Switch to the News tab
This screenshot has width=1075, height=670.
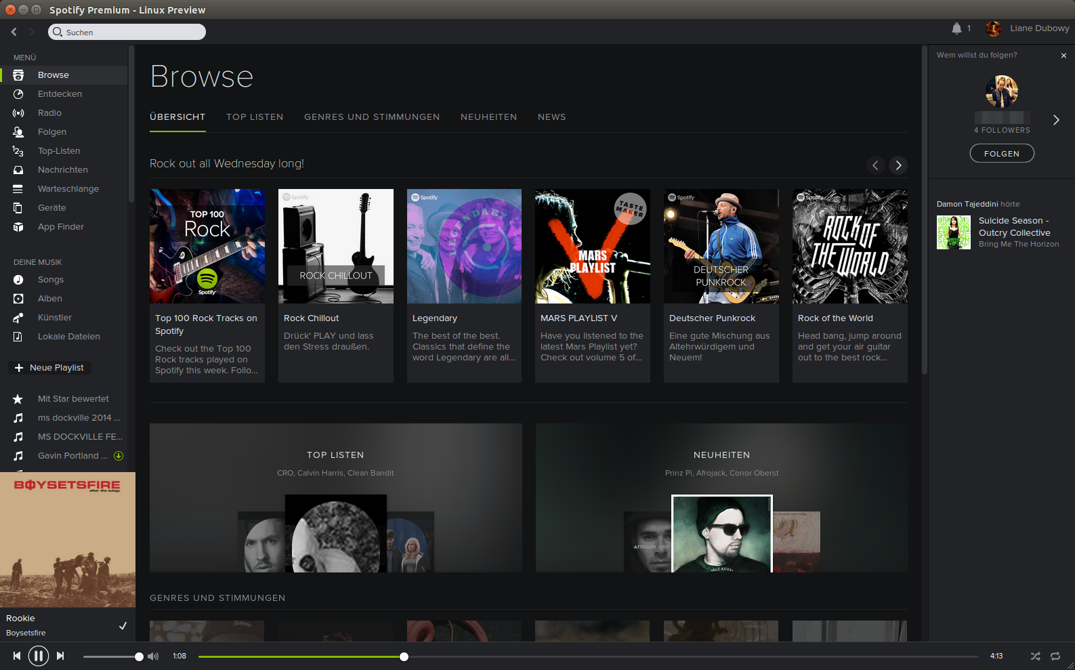(552, 117)
